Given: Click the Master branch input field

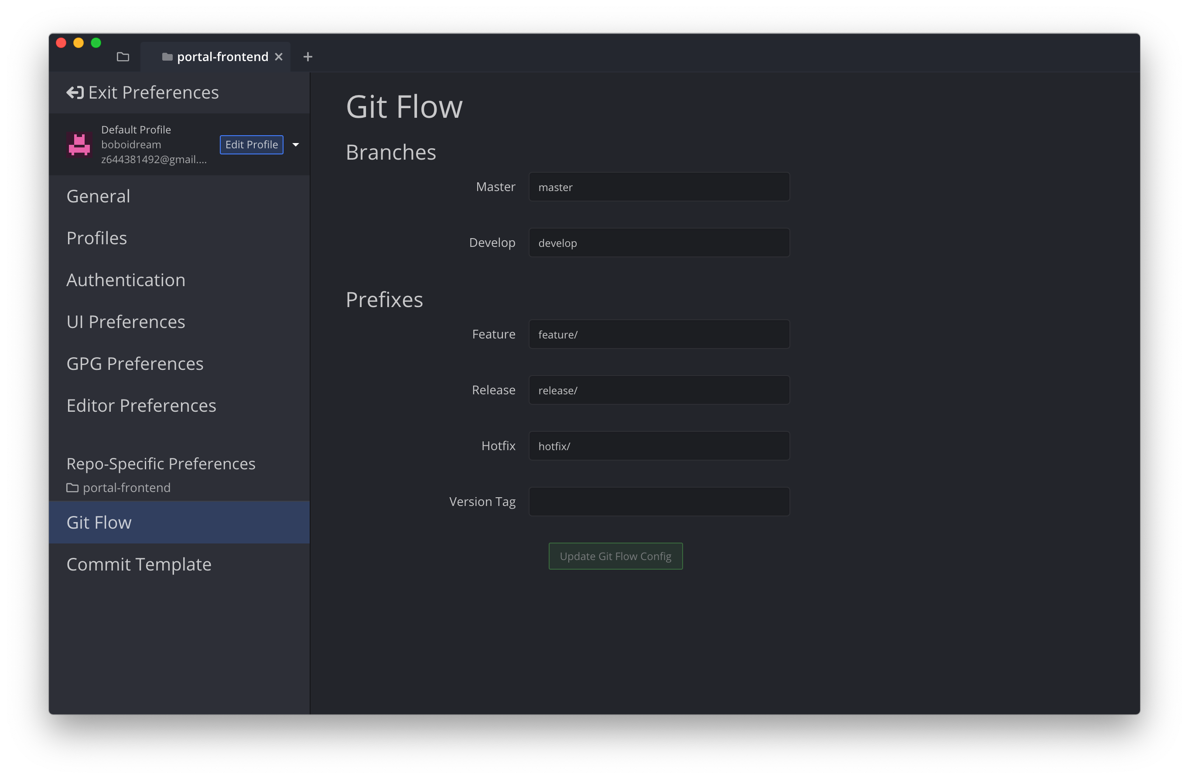Looking at the screenshot, I should click(659, 187).
